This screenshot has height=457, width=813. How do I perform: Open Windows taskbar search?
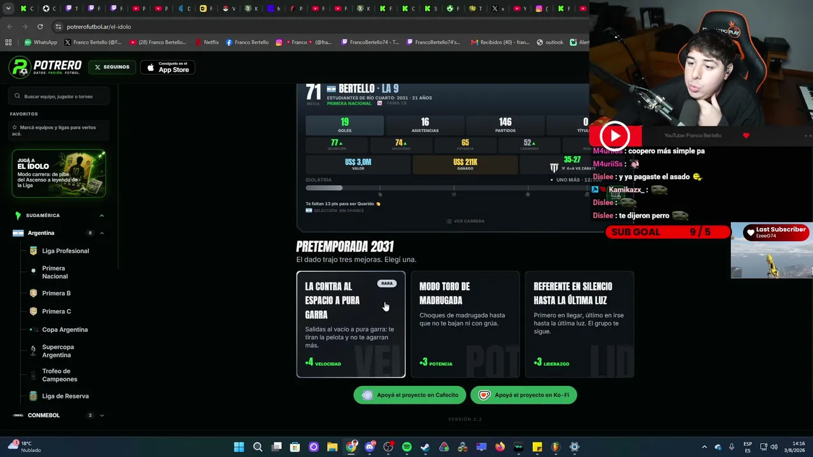[257, 447]
